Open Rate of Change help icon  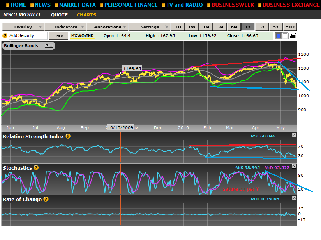coord(46,199)
